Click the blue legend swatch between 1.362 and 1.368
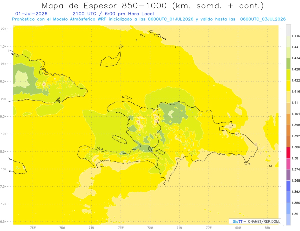Viewport: 300px width, 231px height. 288,186
